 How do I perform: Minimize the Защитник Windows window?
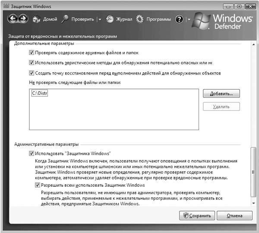[x=228, y=6]
